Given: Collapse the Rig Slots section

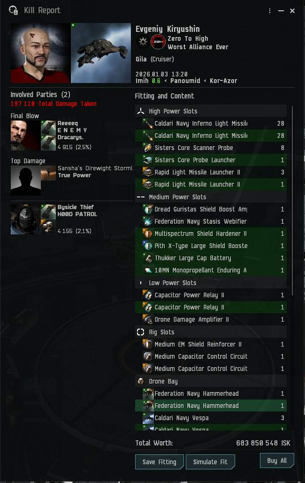Looking at the screenshot, I should pos(211,332).
